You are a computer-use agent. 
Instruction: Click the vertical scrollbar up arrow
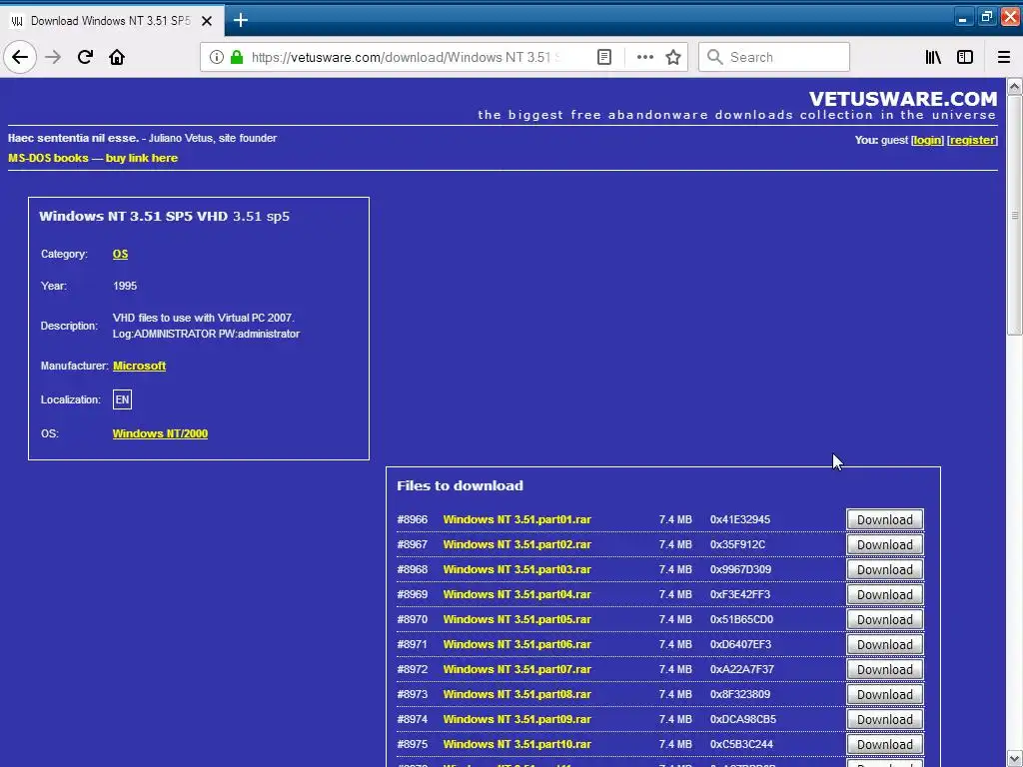(1015, 86)
